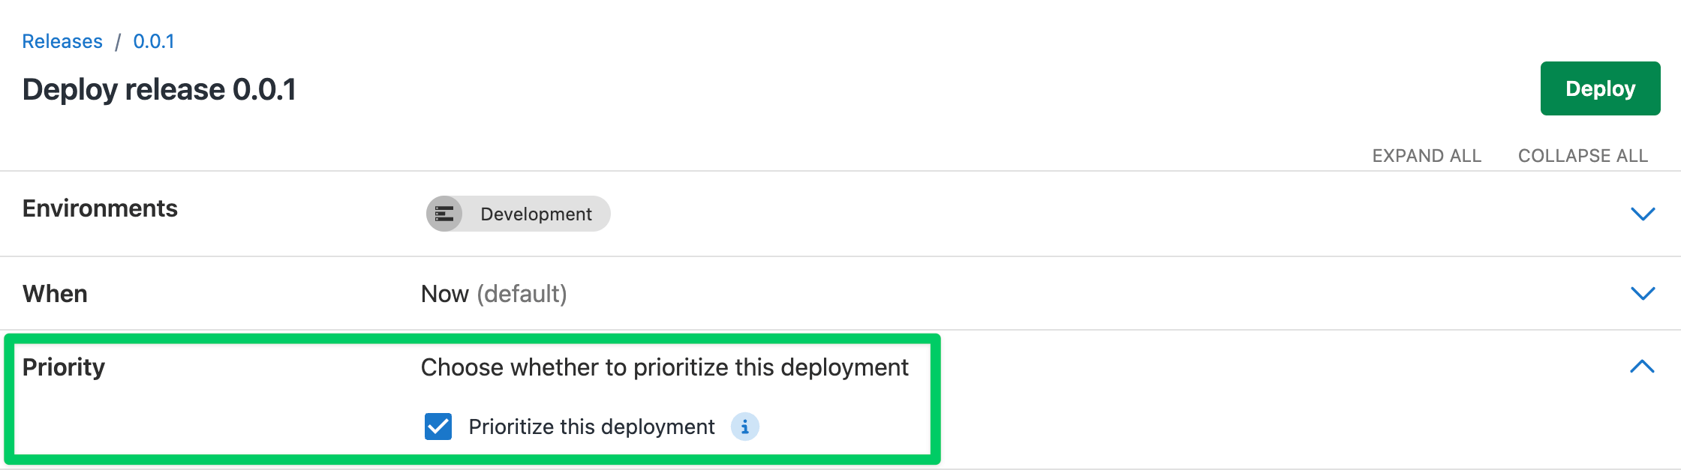Click the When section heading

tap(55, 294)
